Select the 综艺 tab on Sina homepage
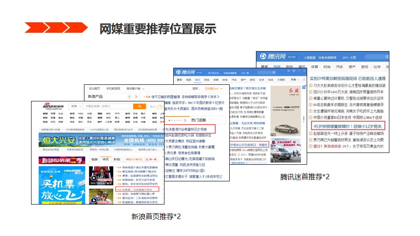This screenshot has width=420, height=236. coord(106,159)
